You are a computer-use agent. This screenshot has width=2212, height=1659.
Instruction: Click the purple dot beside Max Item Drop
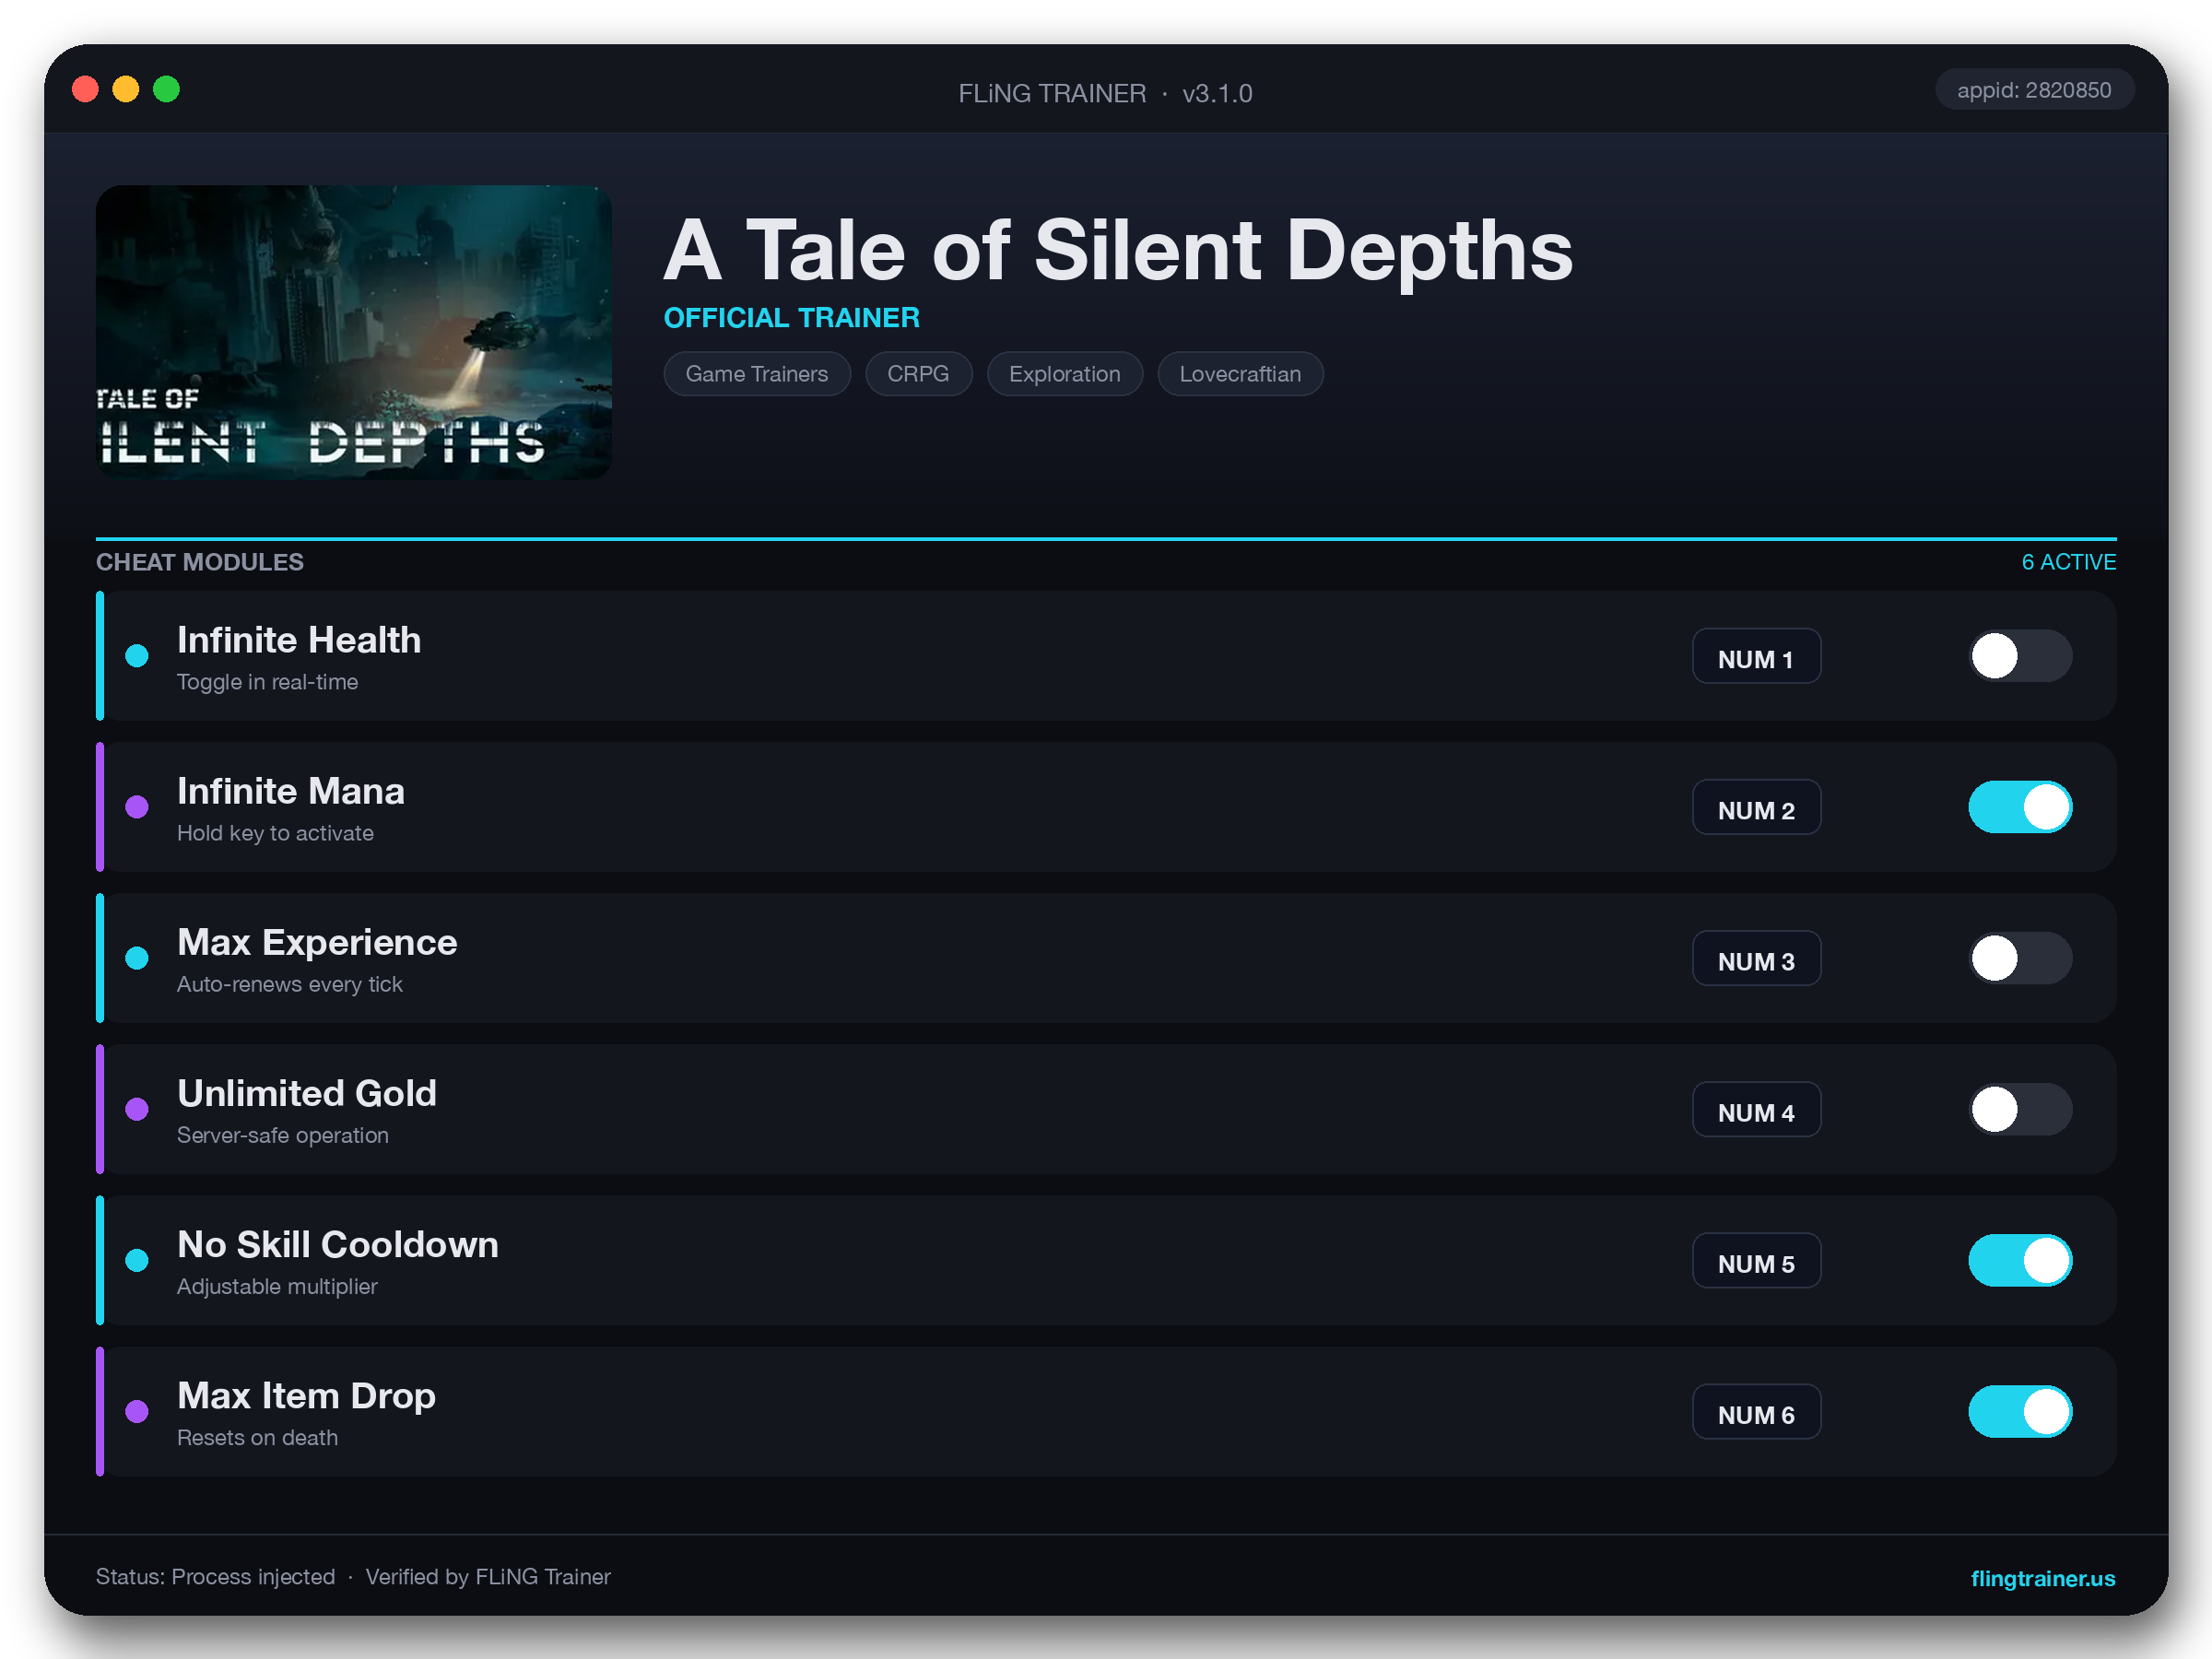click(137, 1411)
